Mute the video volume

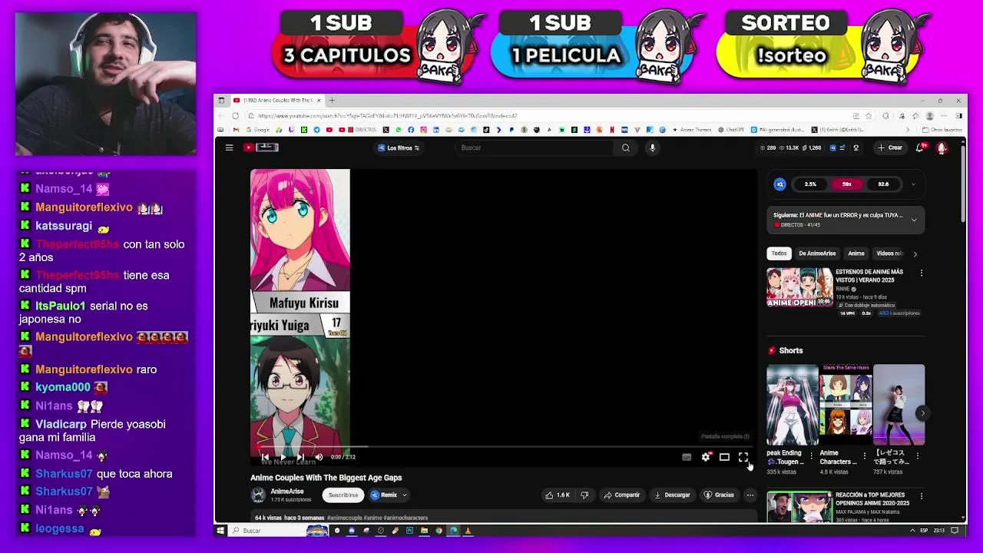[319, 457]
